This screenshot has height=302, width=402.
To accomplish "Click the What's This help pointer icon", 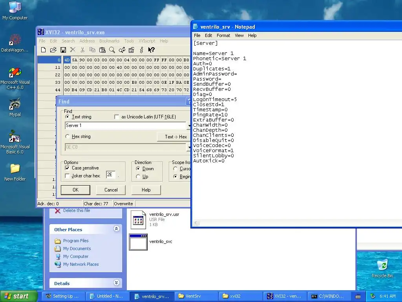I will [151, 50].
